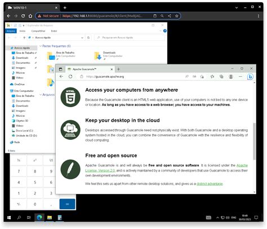Select the WIN10-1 browser tab
This screenshot has height=229, width=267.
tap(33, 8)
